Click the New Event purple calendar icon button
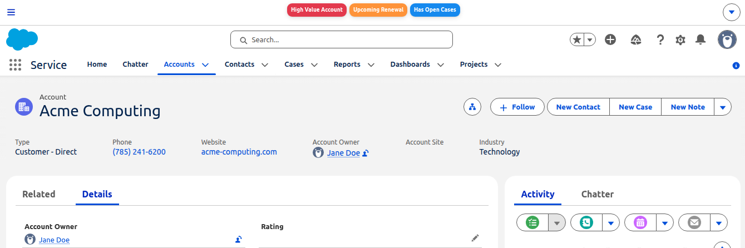Viewport: 745px width, 248px height. pos(640,222)
